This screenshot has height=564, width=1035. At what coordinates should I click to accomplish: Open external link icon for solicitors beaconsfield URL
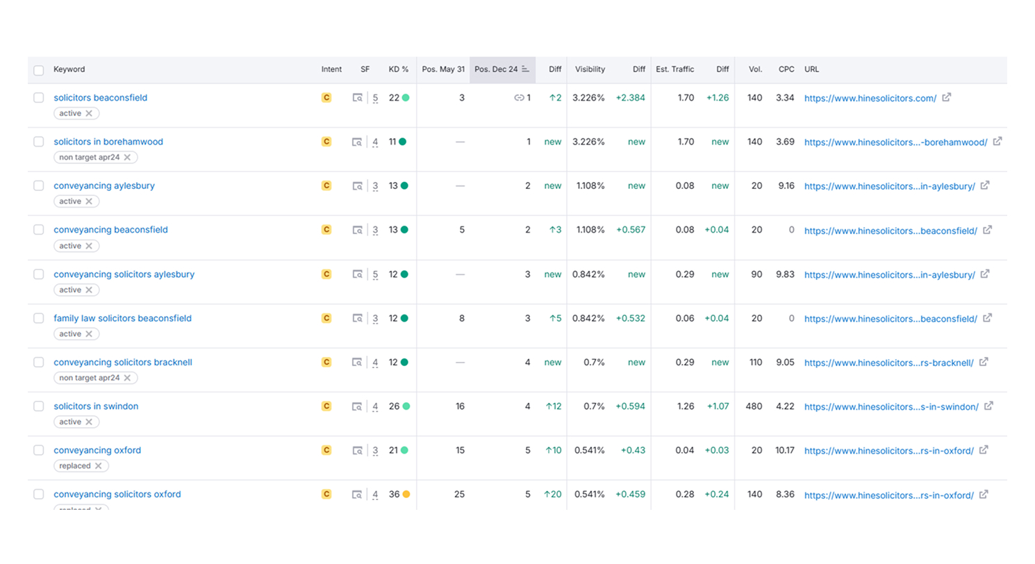click(x=946, y=98)
